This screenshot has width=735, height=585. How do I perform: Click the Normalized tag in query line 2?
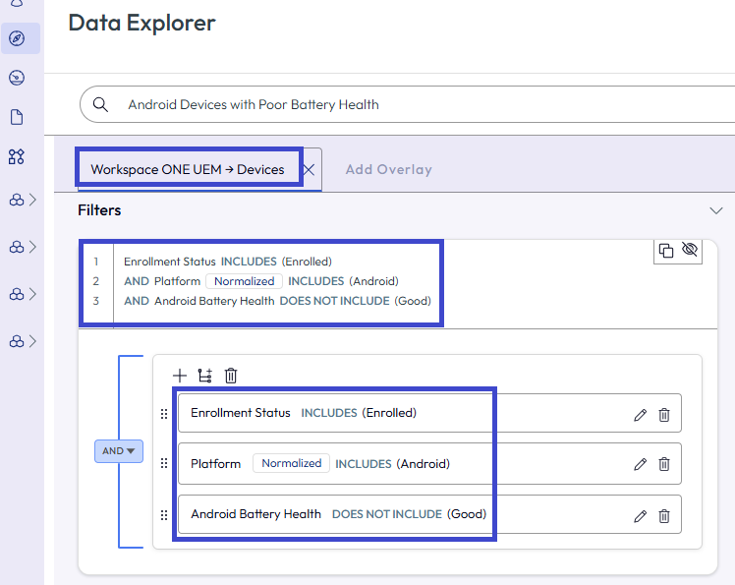tap(245, 281)
